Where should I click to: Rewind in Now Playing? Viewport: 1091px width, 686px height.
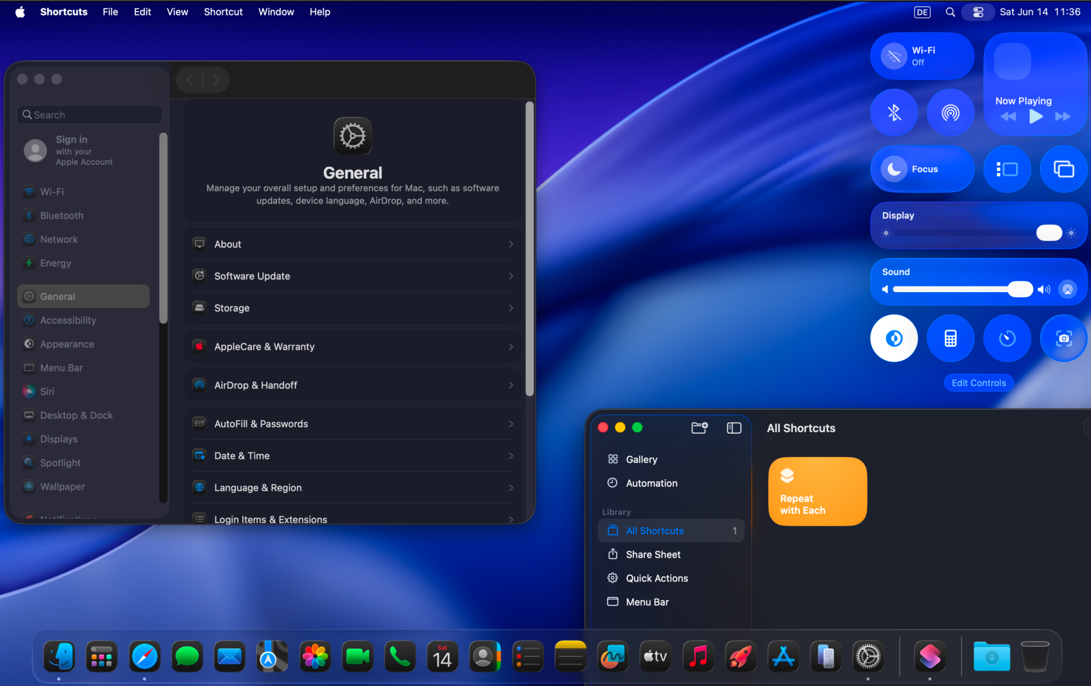[1008, 116]
